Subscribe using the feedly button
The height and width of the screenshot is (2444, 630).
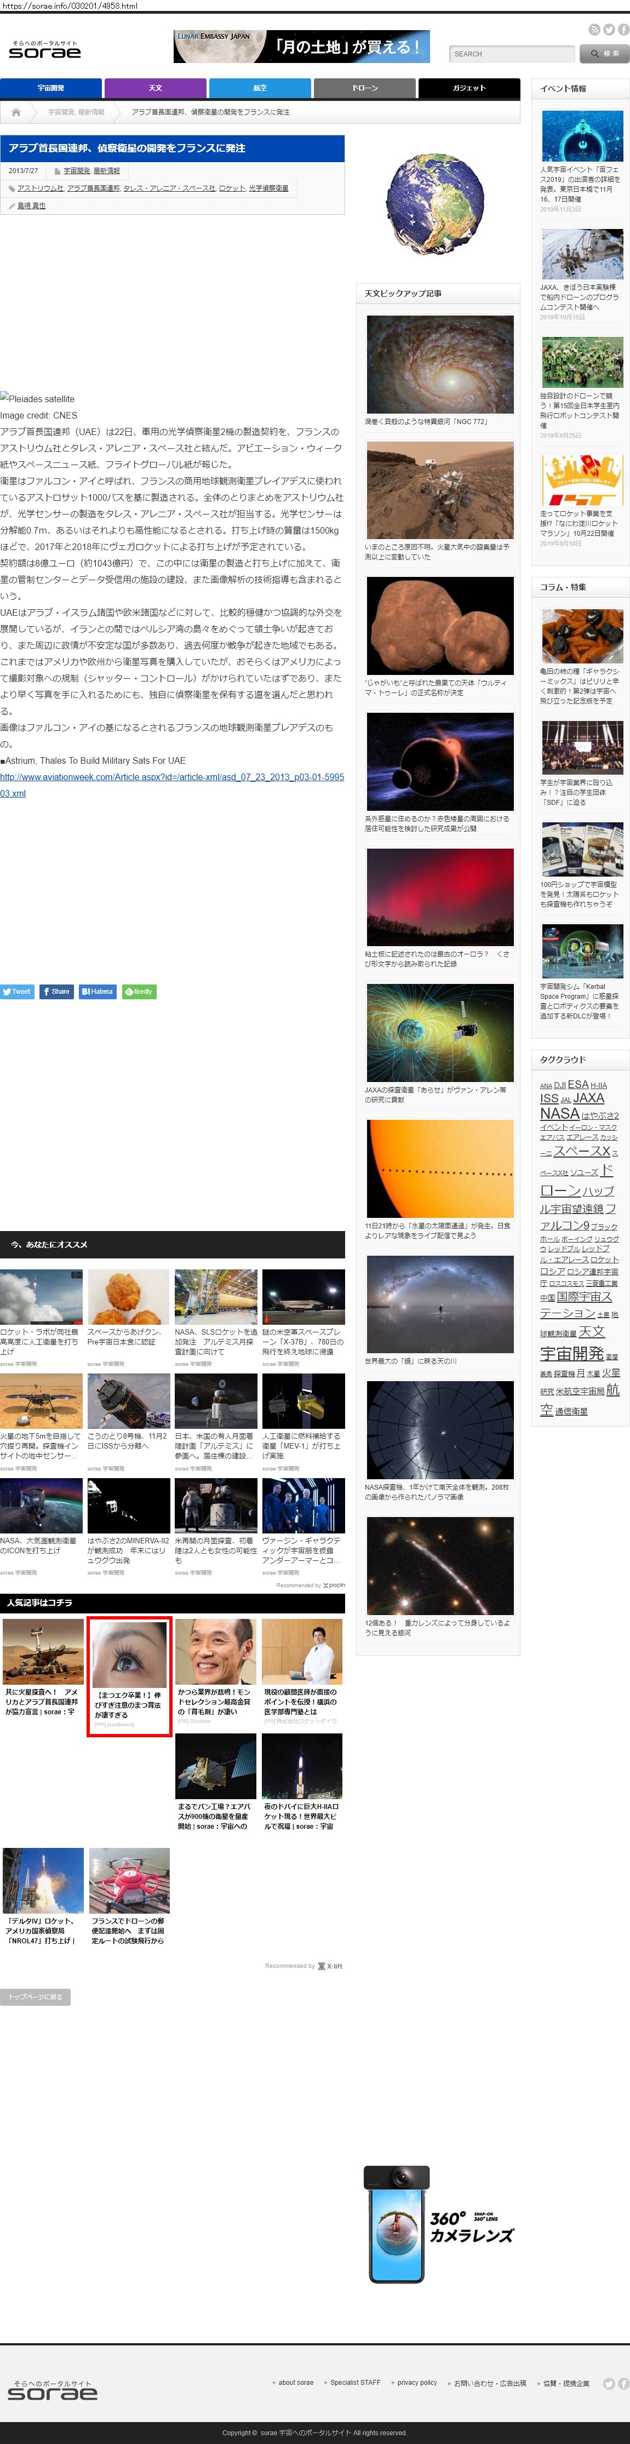139,992
